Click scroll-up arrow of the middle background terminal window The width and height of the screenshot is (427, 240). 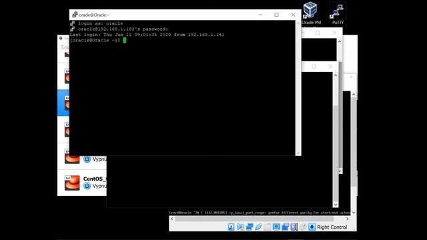[x=336, y=75]
